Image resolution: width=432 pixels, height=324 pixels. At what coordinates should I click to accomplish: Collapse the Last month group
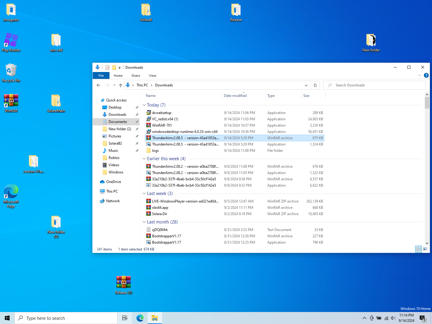[x=144, y=222]
